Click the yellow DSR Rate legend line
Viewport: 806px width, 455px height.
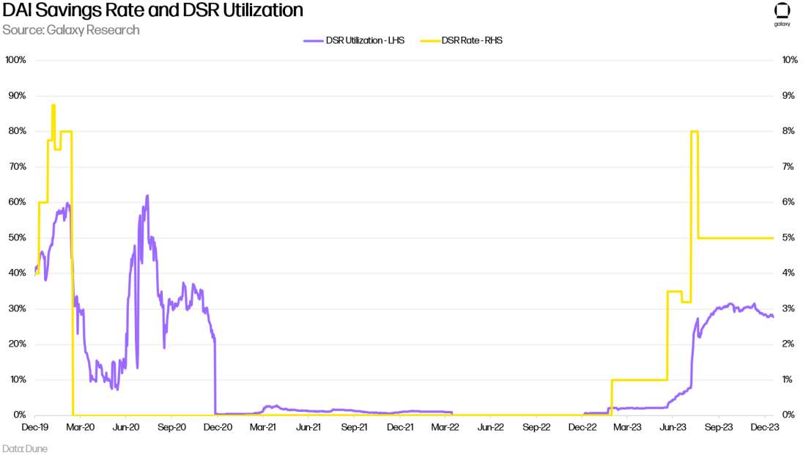(429, 41)
